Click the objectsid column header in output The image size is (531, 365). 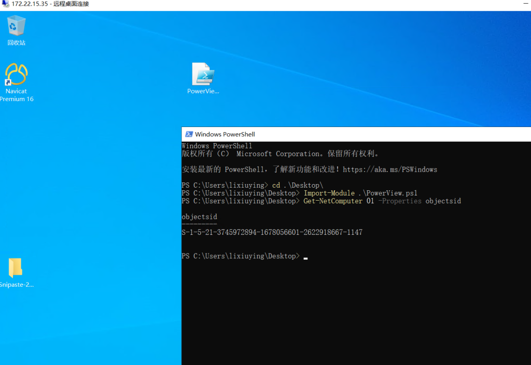[x=199, y=217]
